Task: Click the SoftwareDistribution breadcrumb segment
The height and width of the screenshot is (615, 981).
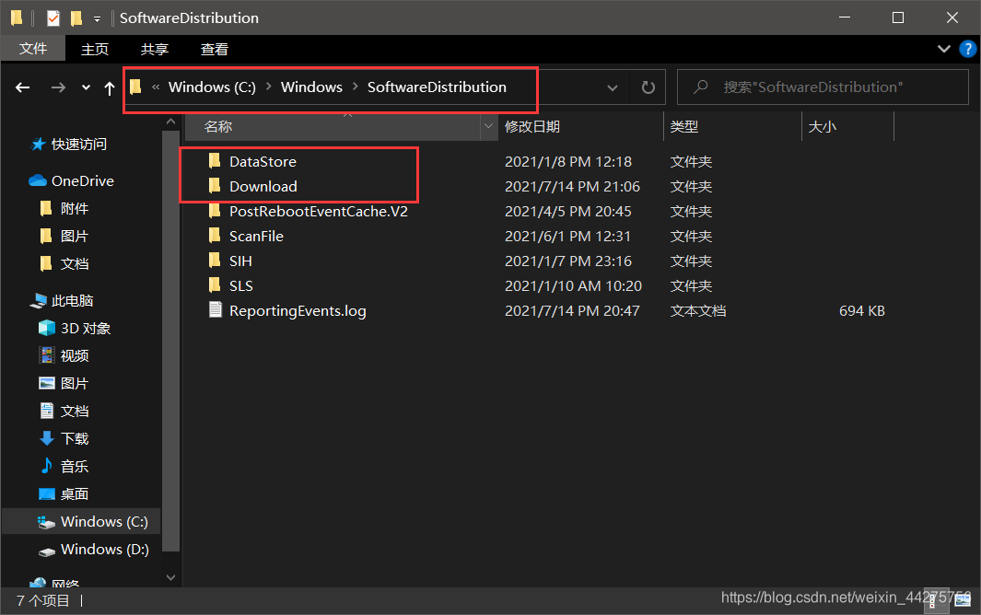Action: (437, 87)
